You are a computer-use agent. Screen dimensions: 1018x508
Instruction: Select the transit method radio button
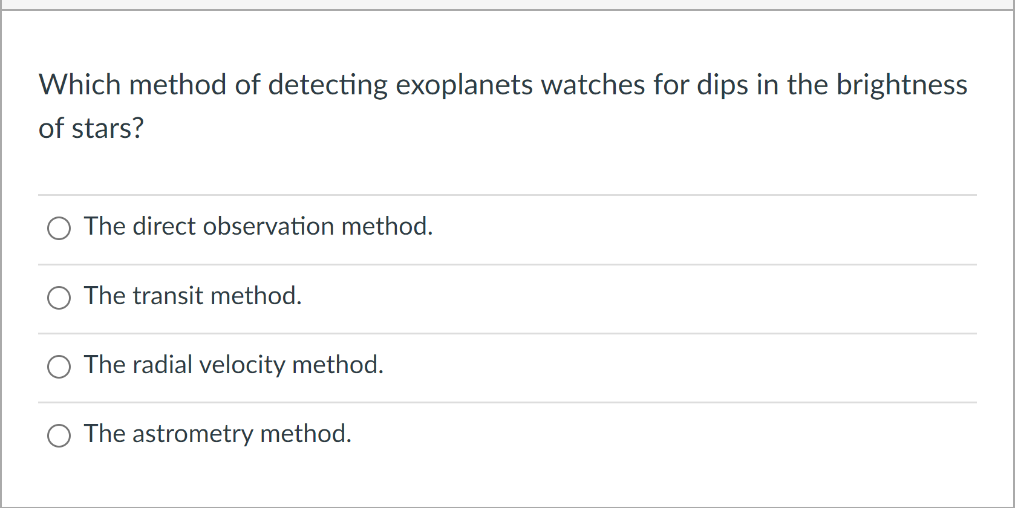pos(59,298)
